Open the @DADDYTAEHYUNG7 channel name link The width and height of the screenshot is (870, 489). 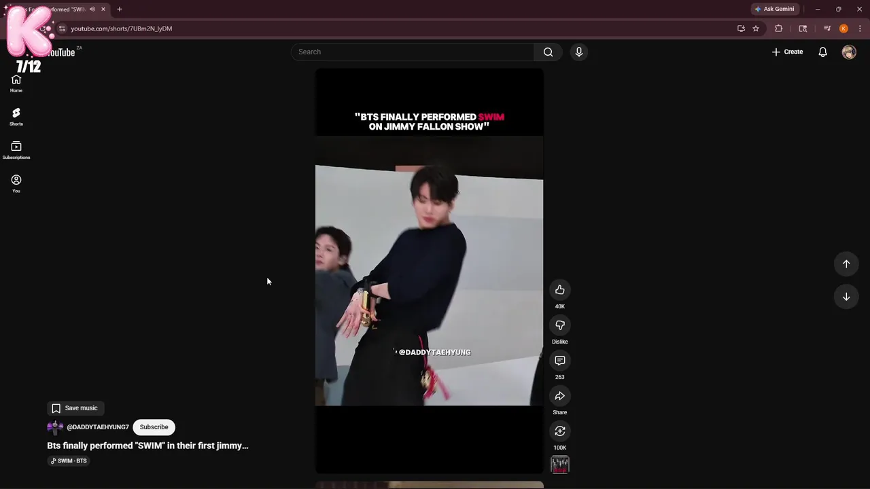point(98,427)
